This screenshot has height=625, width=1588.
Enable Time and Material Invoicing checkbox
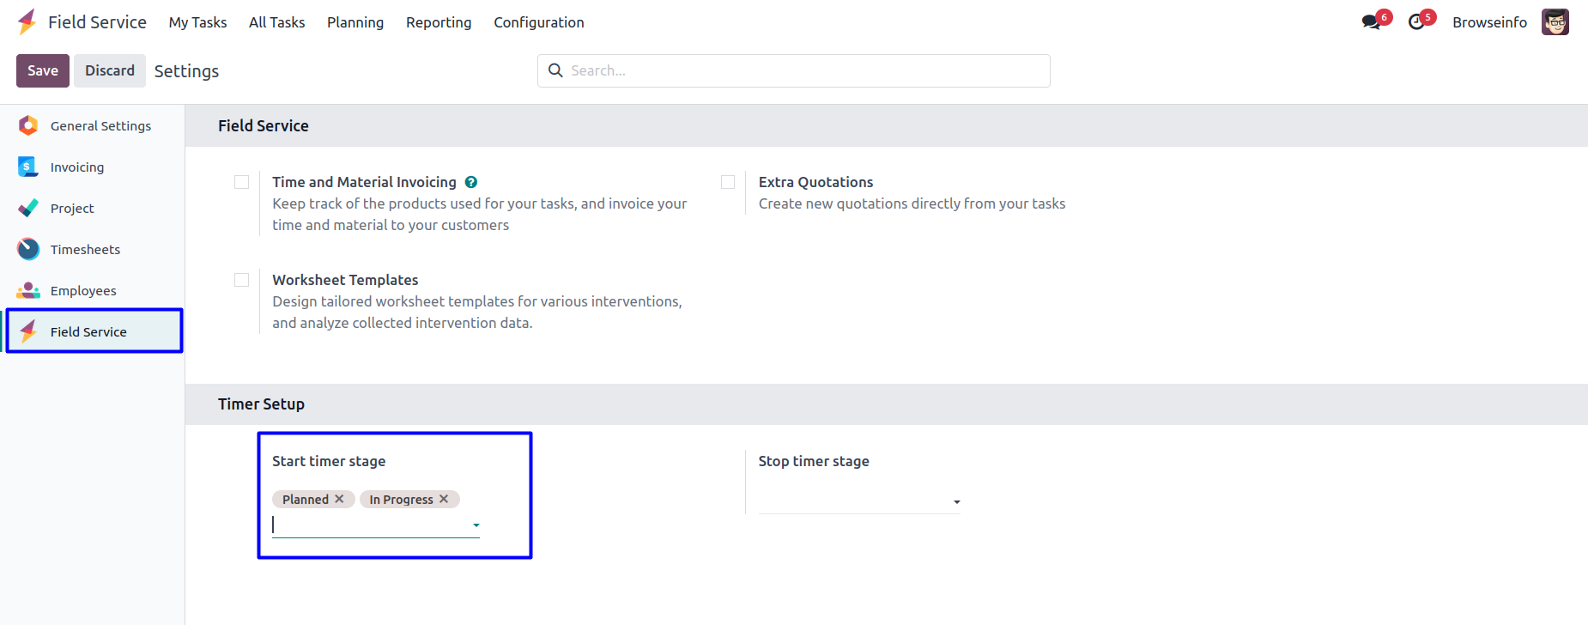click(242, 182)
